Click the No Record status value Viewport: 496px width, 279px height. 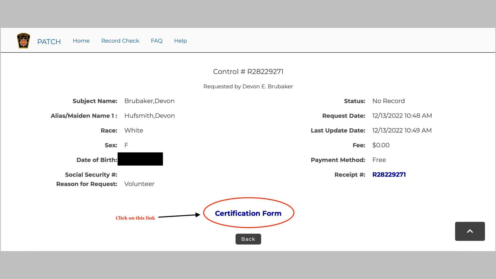pos(389,101)
